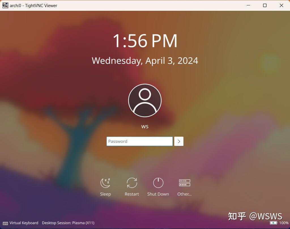Select the Shut Down power icon
The width and height of the screenshot is (290, 229).
coord(158,183)
